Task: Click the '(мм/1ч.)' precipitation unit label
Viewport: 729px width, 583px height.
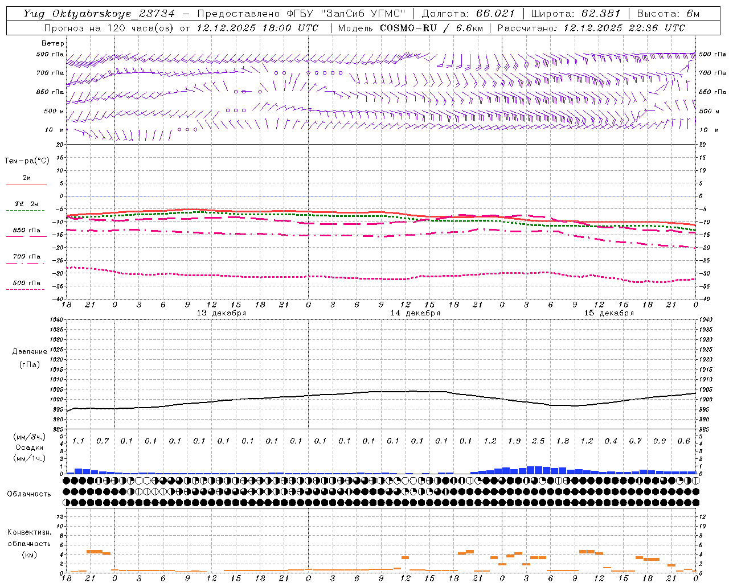Action: point(30,458)
